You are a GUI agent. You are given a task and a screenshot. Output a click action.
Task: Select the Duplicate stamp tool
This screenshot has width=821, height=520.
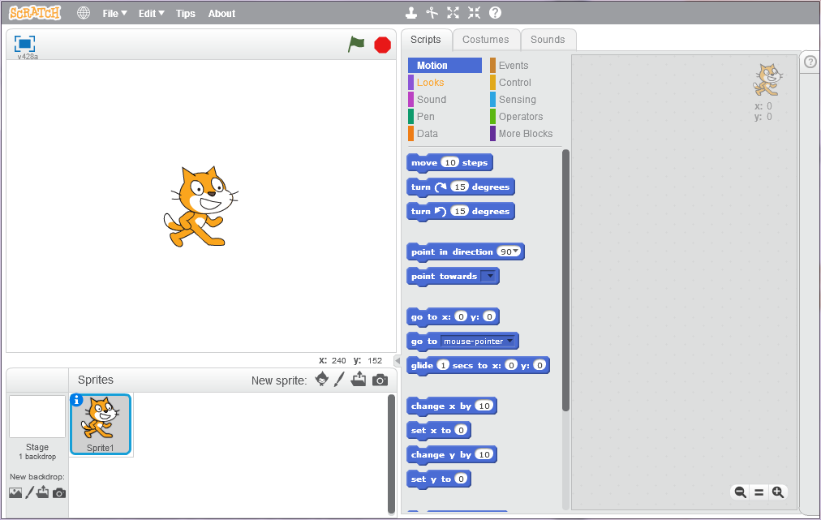[411, 12]
